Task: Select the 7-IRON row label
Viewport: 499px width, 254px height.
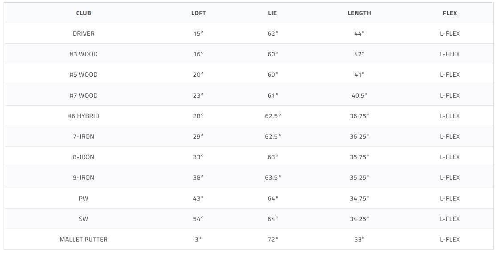Action: 83,136
